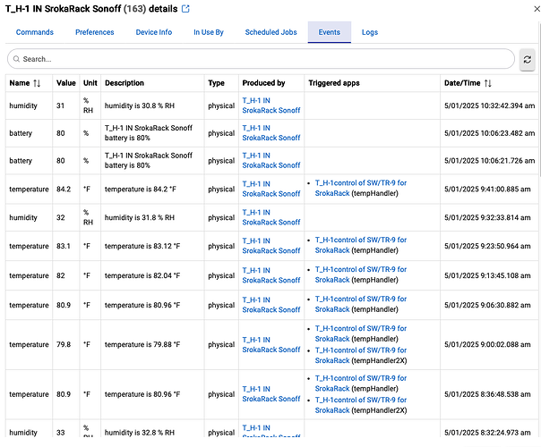Open Produced by link in 9:41:00 temperature row
Screen dimensions: 541x447
pos(271,189)
